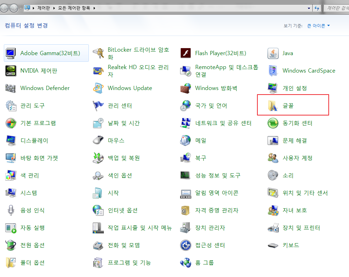Open the 디스플레이 monitor icon
This screenshot has height=277, width=349.
[11, 141]
